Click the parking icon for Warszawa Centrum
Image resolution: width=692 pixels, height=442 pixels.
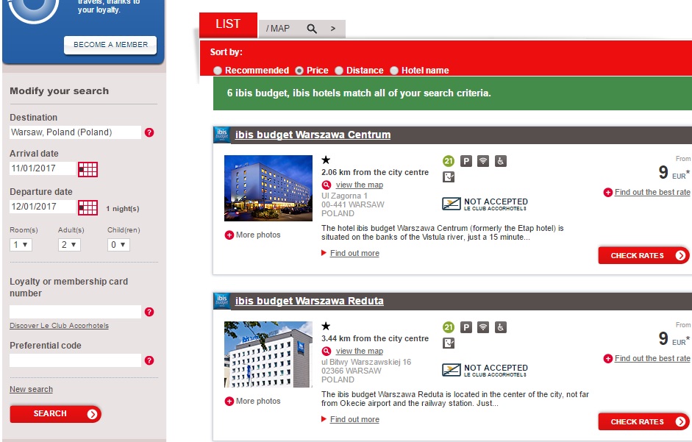pos(466,161)
